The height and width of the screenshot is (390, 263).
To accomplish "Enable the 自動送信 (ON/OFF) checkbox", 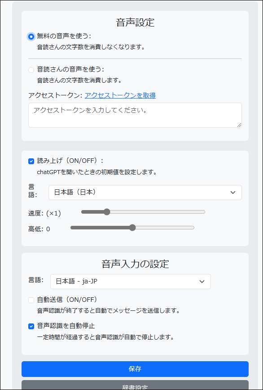I will pyautogui.click(x=31, y=300).
